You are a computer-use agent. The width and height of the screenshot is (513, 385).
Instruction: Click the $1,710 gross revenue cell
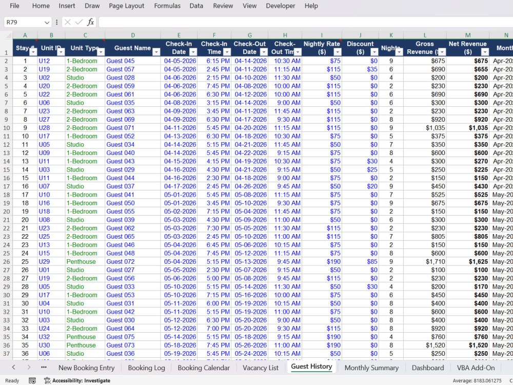[425, 262]
